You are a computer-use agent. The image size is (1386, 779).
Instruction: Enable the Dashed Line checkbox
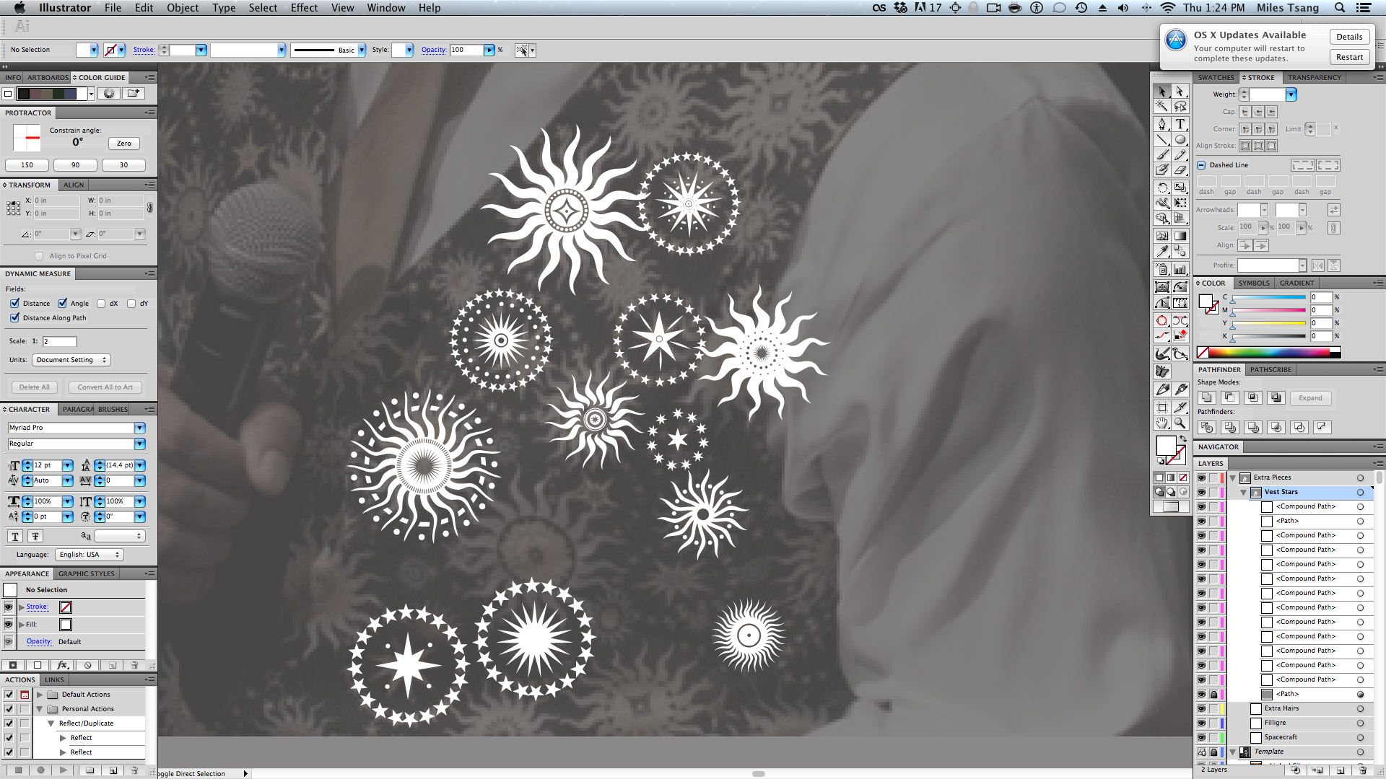[x=1202, y=165]
